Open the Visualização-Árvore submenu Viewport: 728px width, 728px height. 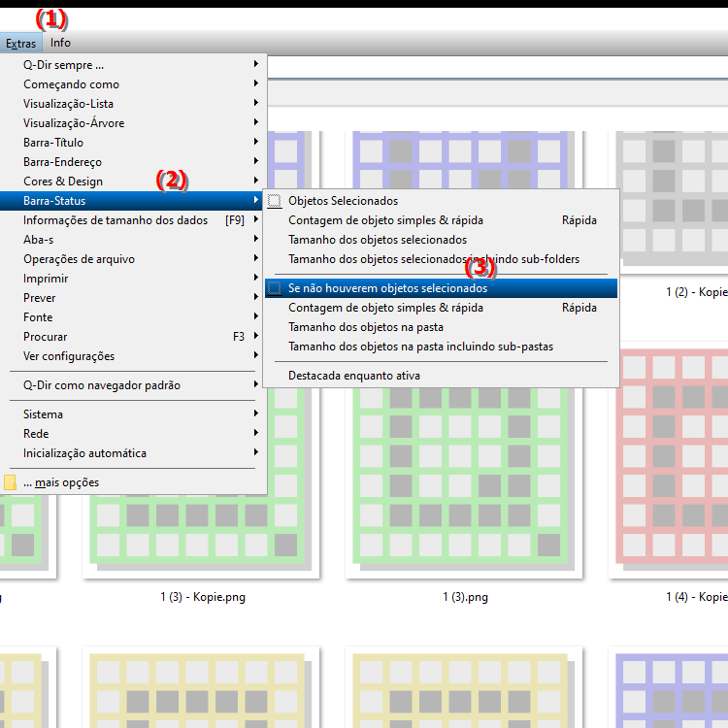133,123
